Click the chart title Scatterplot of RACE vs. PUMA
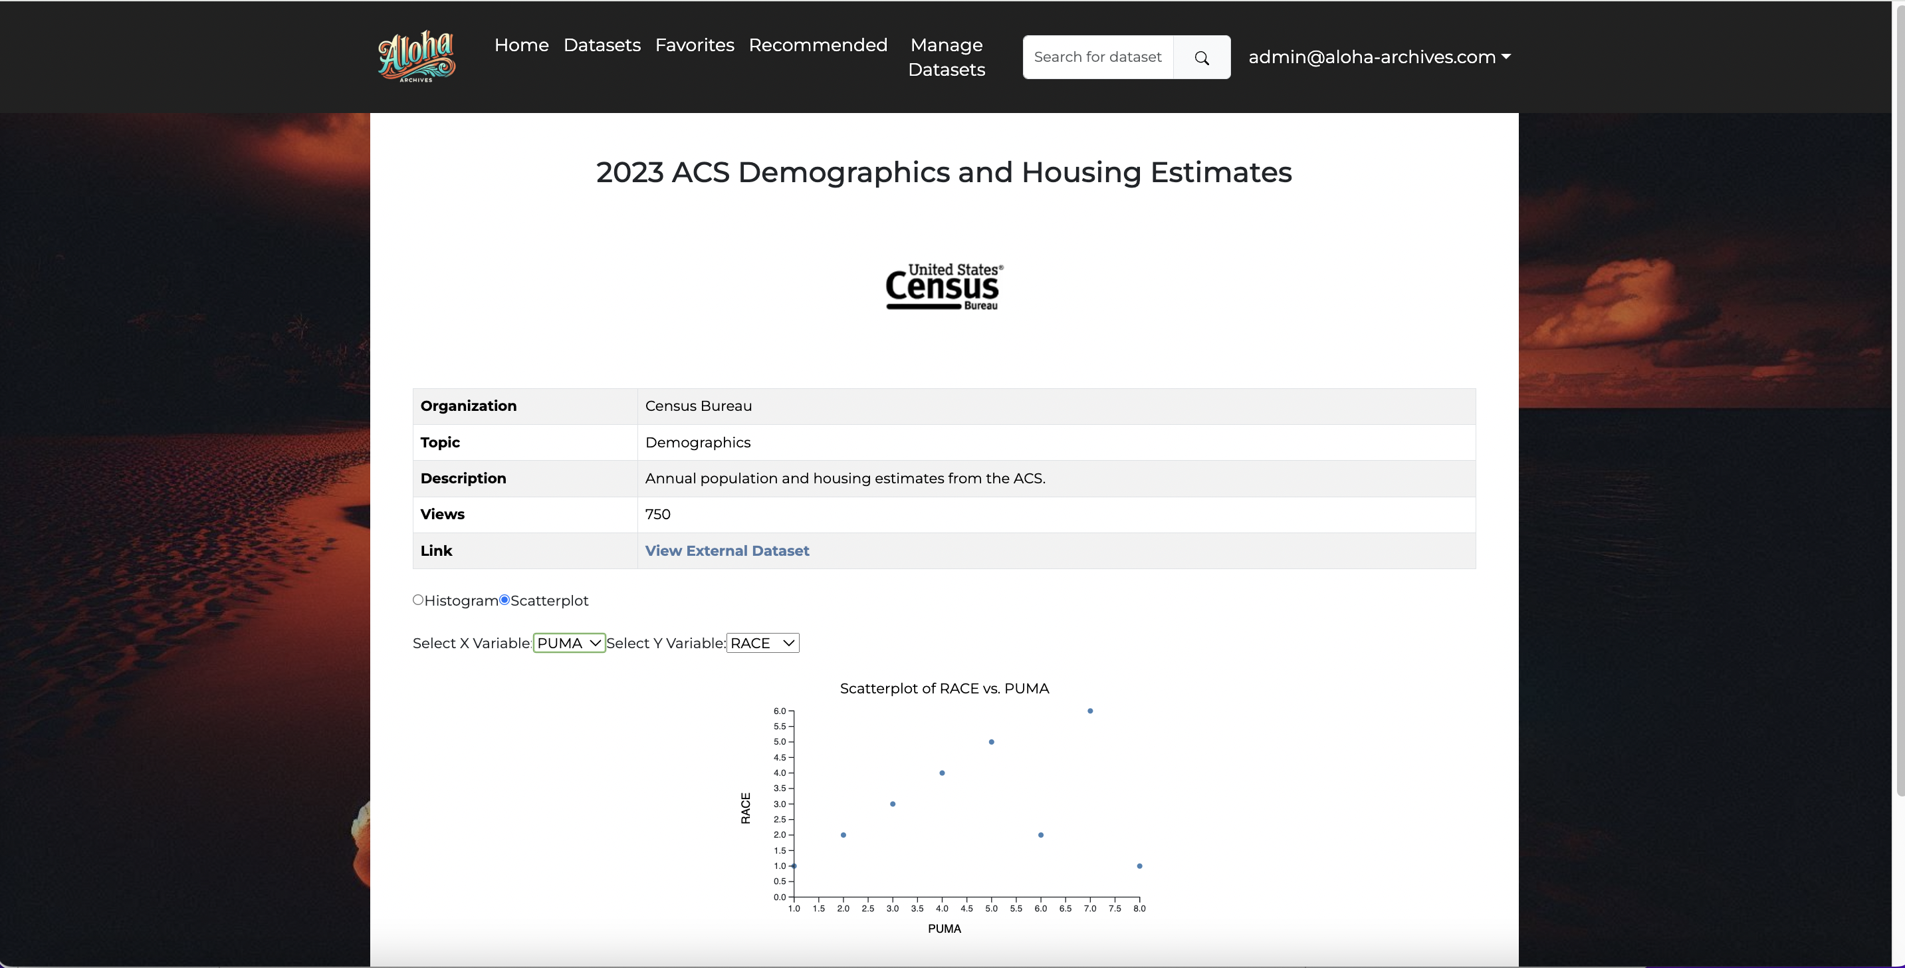 [x=945, y=689]
